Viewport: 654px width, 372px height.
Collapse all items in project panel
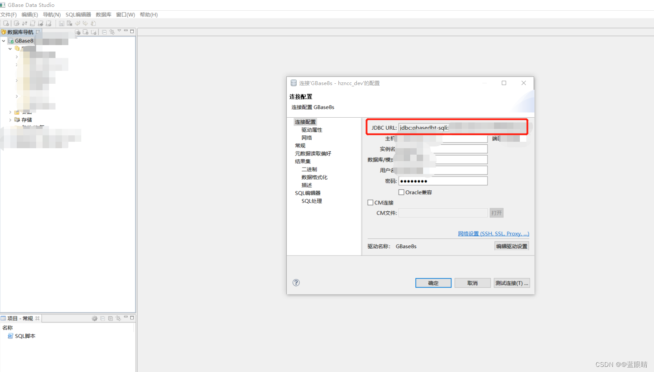[102, 318]
